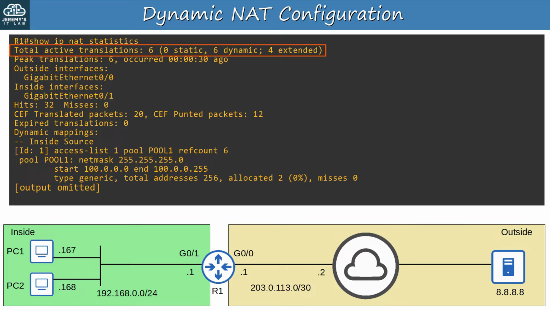The image size is (550, 310).
Task: Click the Outside zone label
Action: [516, 232]
